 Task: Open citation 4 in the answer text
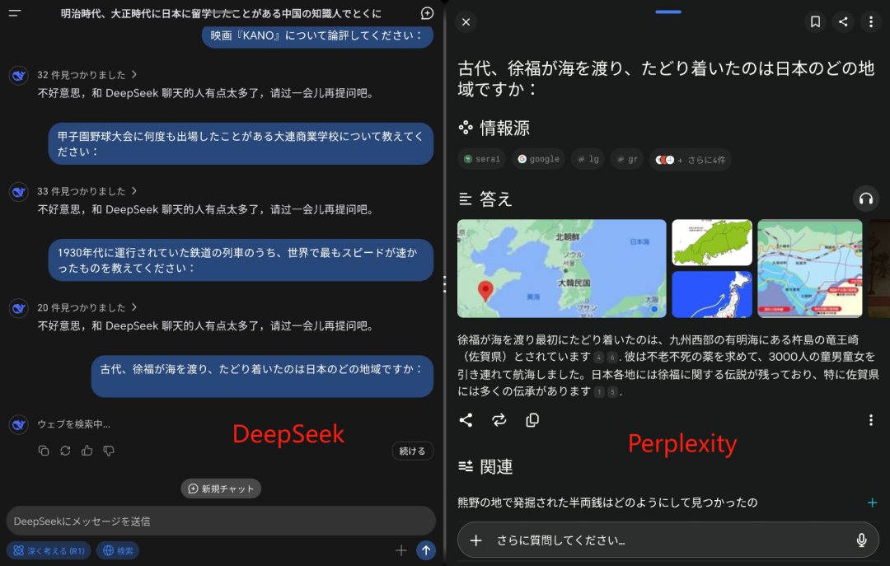click(599, 358)
